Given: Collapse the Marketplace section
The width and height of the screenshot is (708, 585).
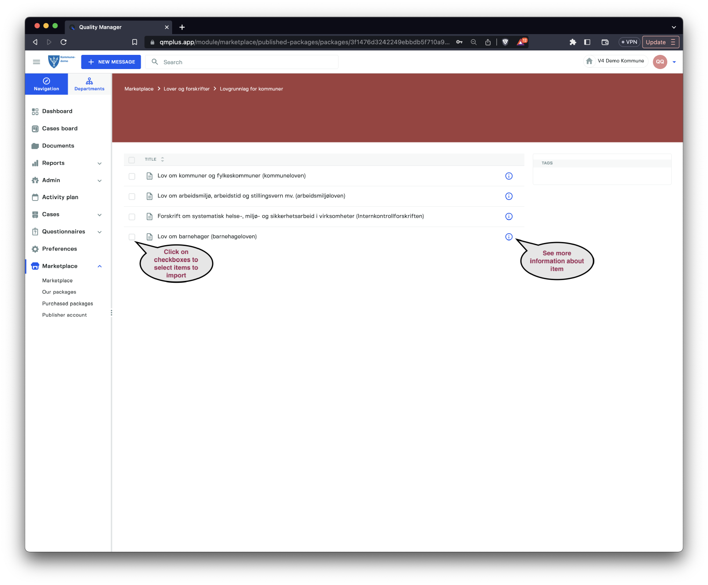Looking at the screenshot, I should (x=100, y=266).
